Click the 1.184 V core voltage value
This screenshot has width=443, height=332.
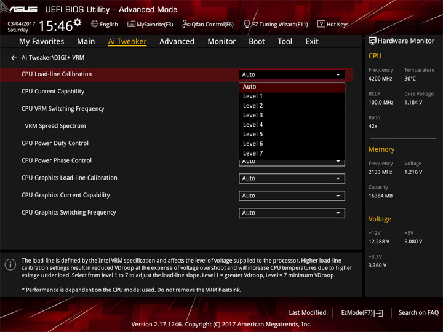tap(413, 103)
